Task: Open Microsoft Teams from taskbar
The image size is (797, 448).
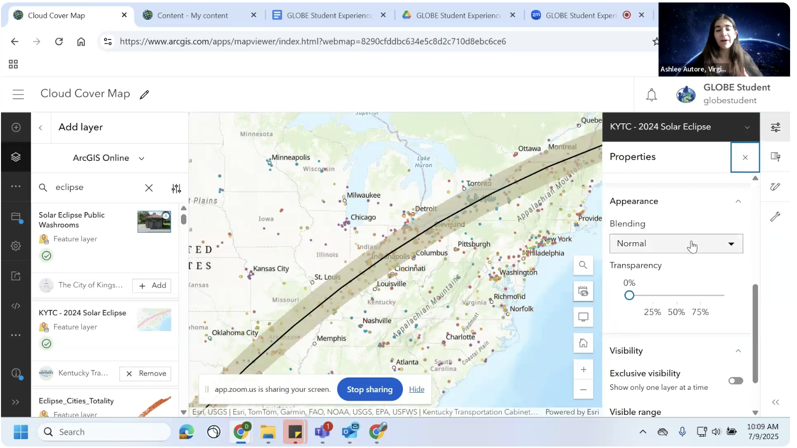Action: [x=322, y=432]
